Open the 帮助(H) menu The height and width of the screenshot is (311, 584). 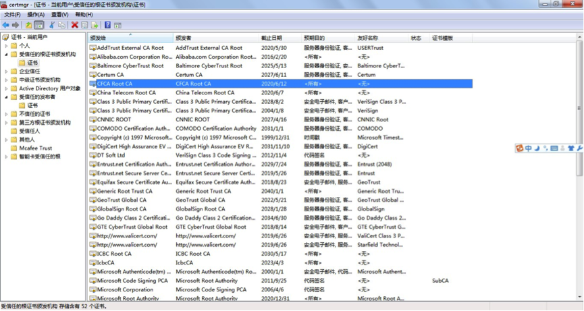[x=84, y=15]
